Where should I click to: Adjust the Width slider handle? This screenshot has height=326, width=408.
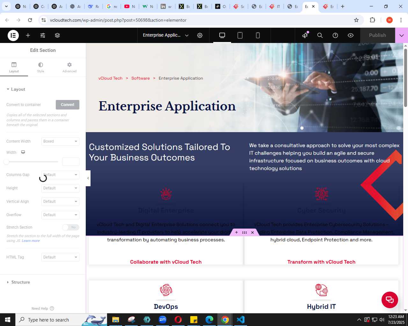6,162
